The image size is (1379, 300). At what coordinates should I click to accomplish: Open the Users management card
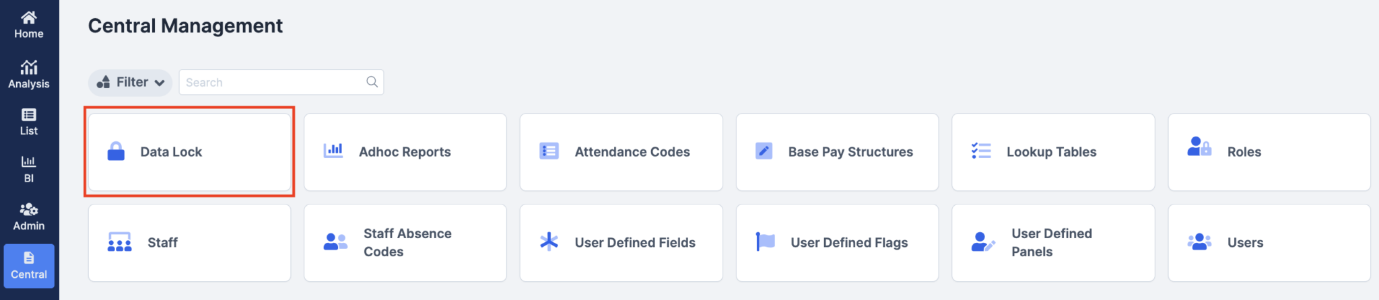(x=1269, y=243)
